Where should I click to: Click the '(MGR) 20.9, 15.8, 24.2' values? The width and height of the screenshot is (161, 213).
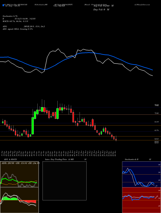tap(34, 26)
